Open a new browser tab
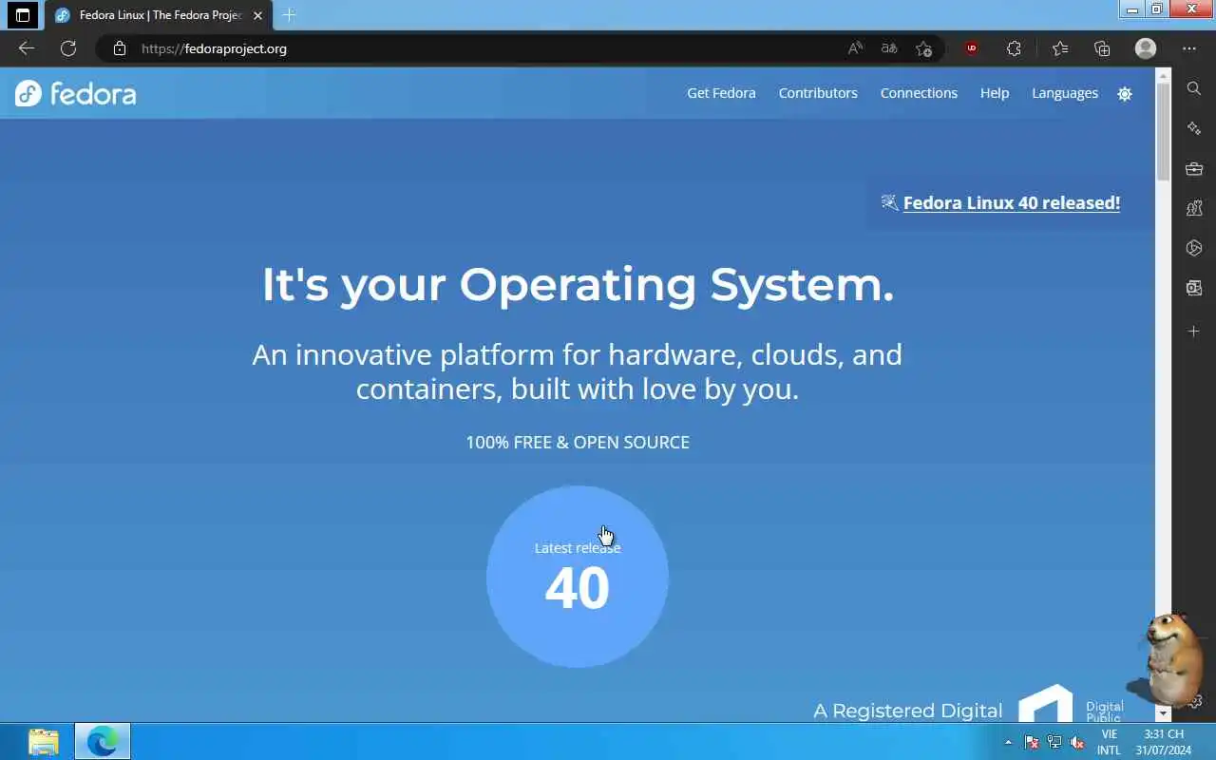1216x760 pixels. pyautogui.click(x=290, y=15)
